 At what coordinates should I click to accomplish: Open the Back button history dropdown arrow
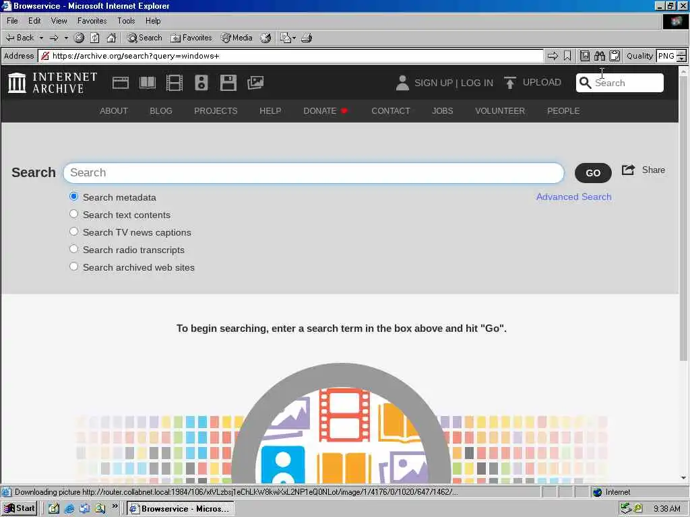[41, 38]
